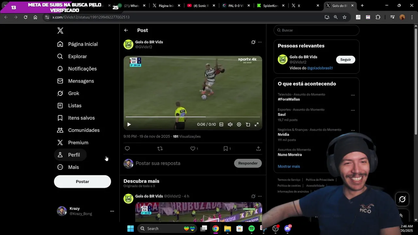Toggle video picture-in-picture mode
Screen dimensions: 418x235
pyautogui.click(x=248, y=124)
